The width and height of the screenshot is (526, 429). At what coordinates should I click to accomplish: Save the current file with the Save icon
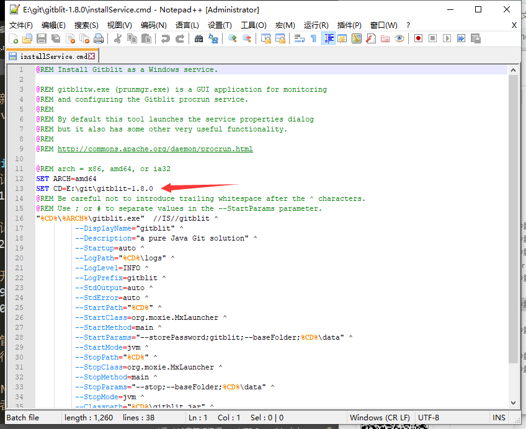42,38
